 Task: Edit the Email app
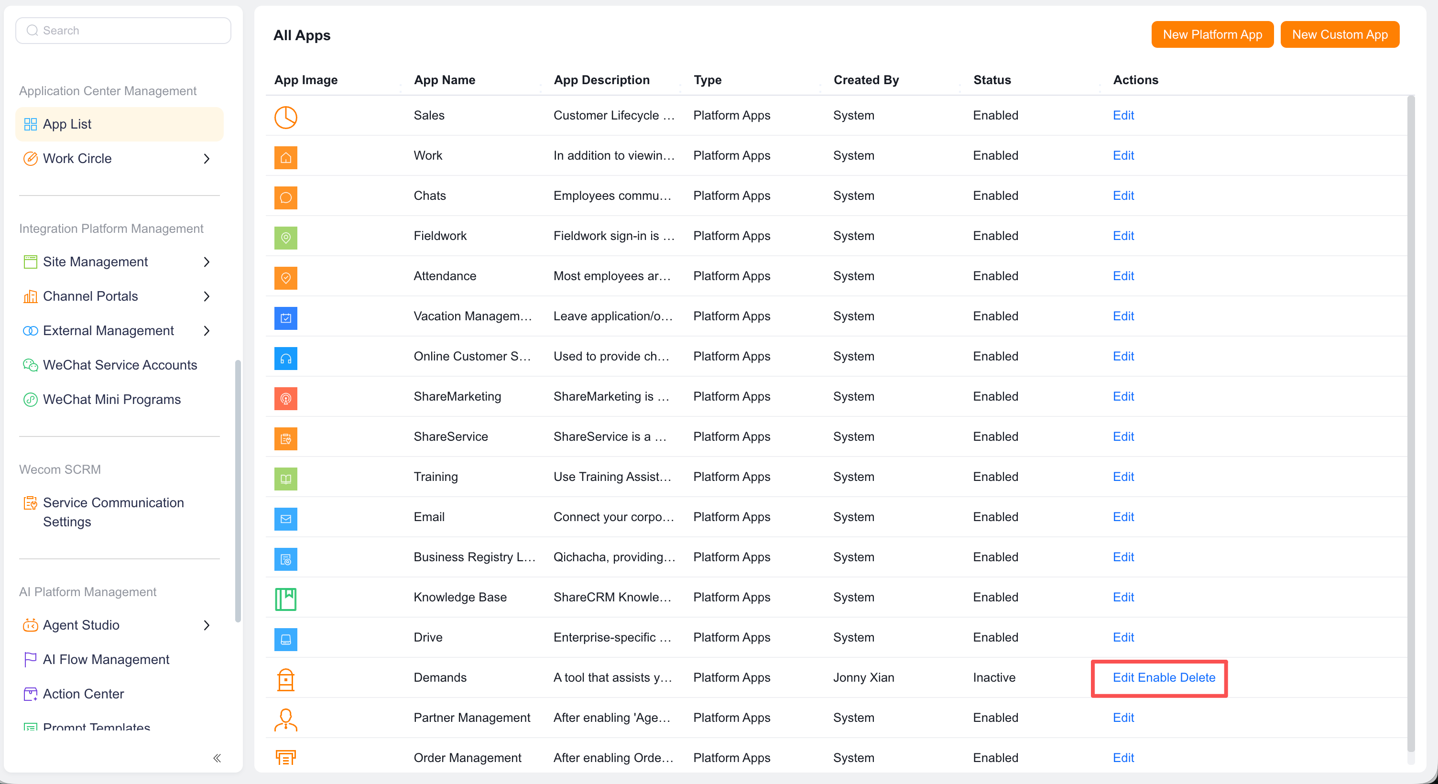click(x=1123, y=516)
